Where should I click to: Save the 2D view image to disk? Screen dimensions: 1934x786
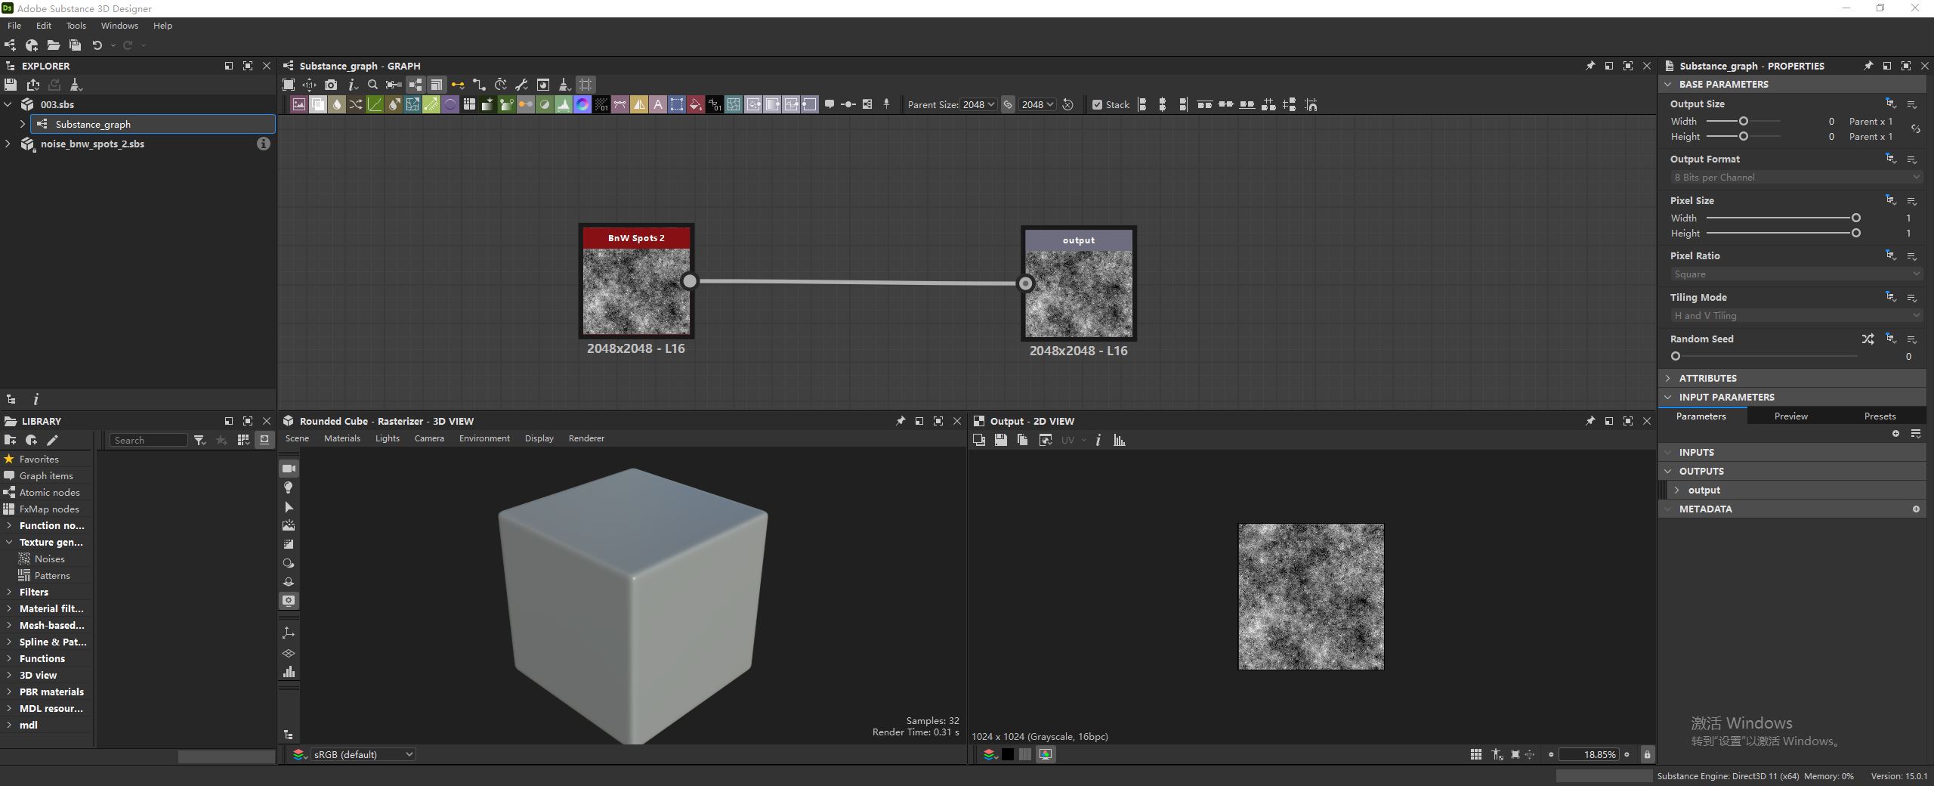tap(1000, 440)
